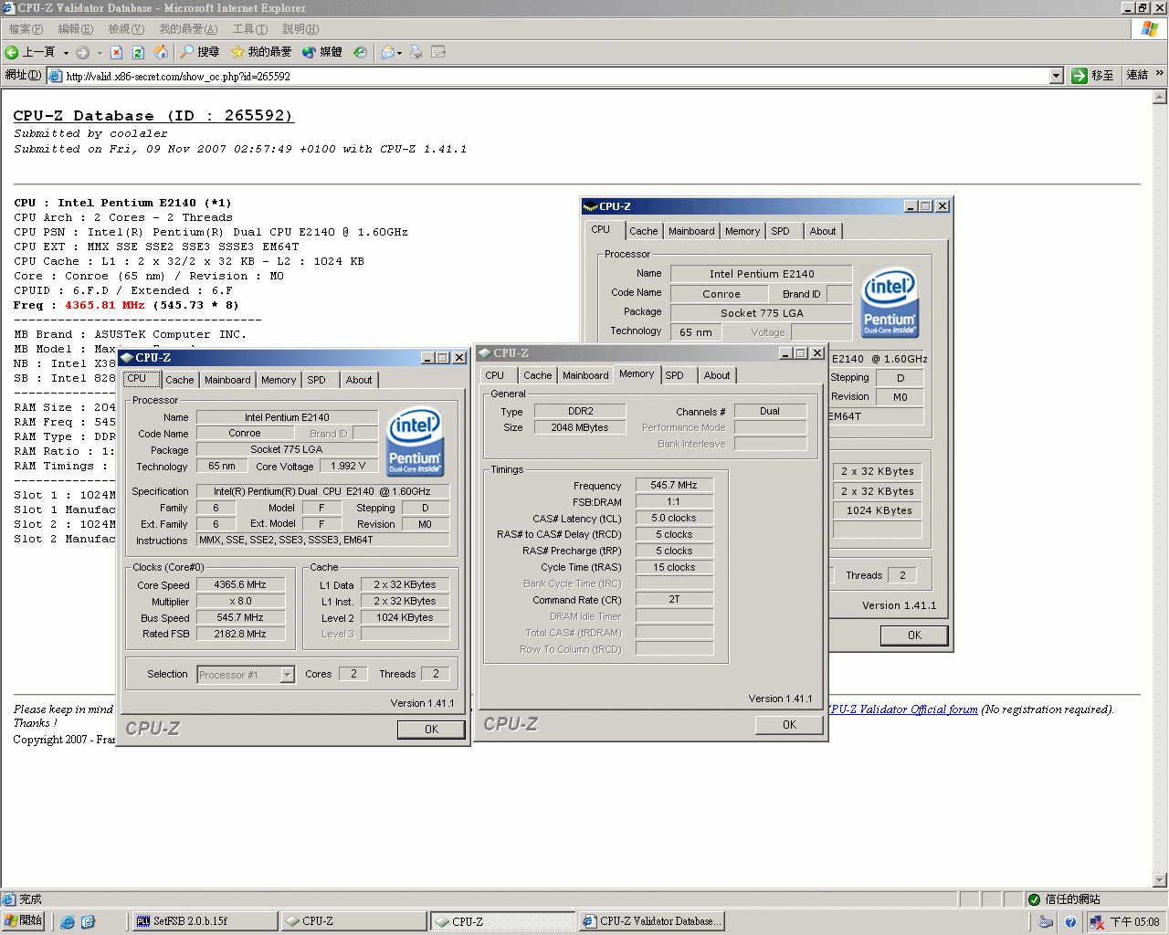
Task: Stop page loading with the red X icon
Action: [116, 52]
